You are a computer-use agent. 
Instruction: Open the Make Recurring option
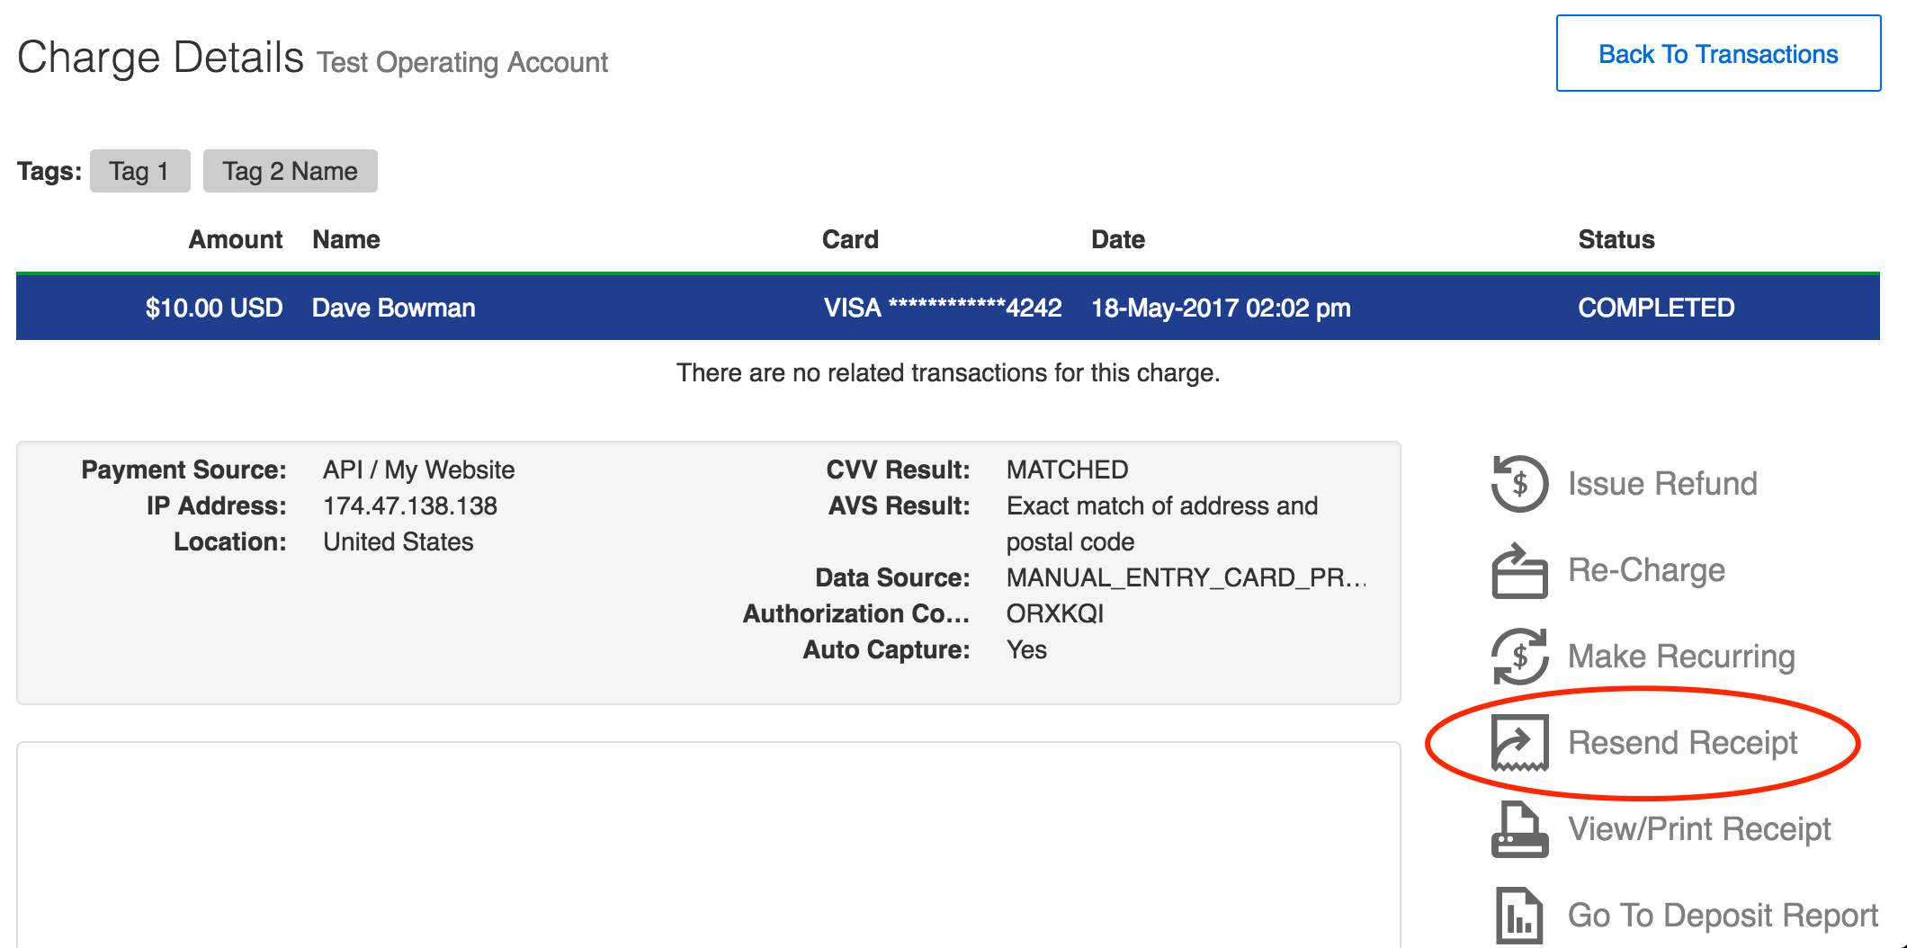point(1681,657)
